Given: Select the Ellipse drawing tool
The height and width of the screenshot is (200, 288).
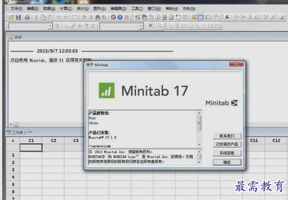Looking at the screenshot, I should [x=191, y=26].
